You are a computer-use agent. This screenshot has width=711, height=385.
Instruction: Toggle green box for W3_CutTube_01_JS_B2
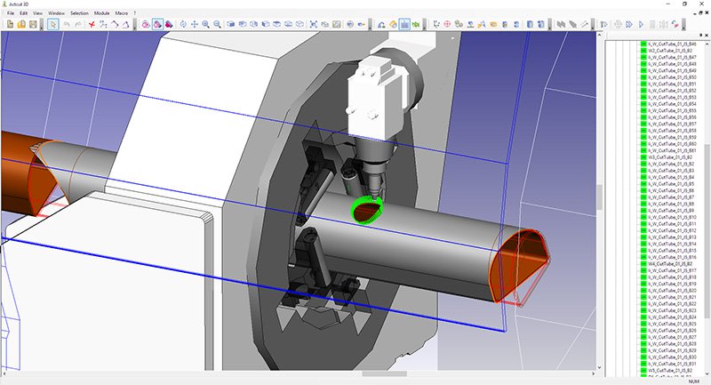643,157
